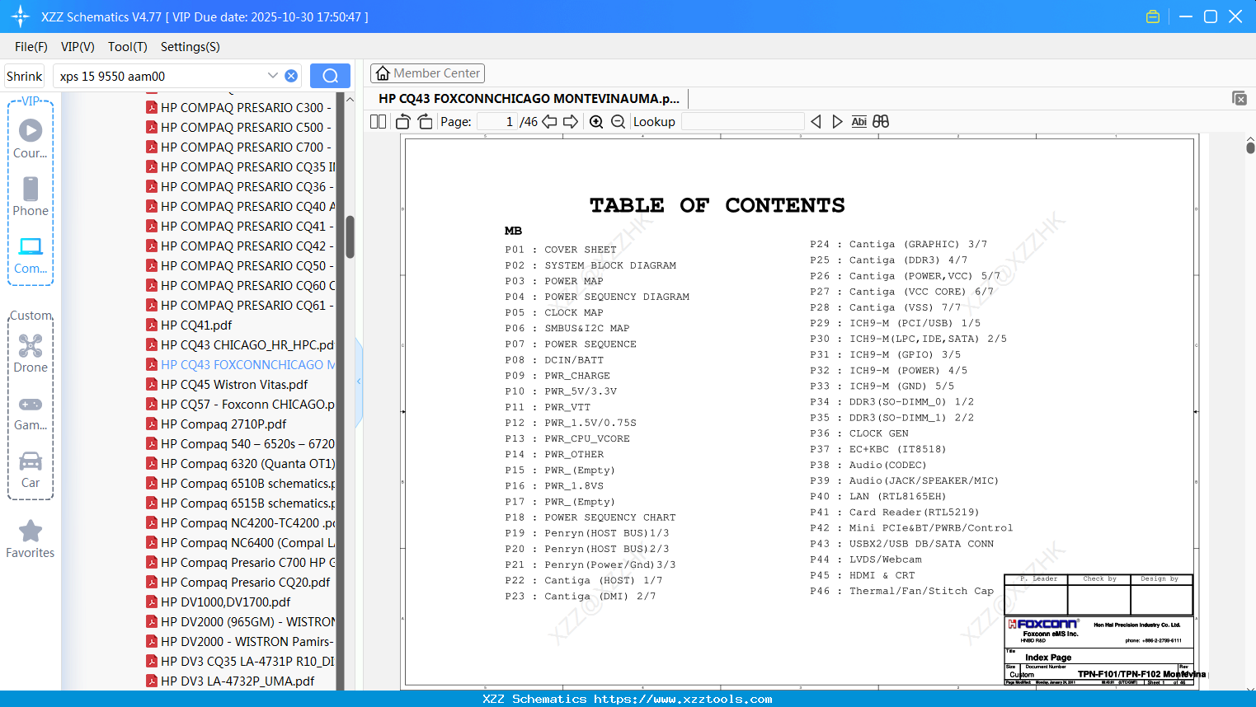
Task: Open the Courses sidebar item
Action: [31, 139]
